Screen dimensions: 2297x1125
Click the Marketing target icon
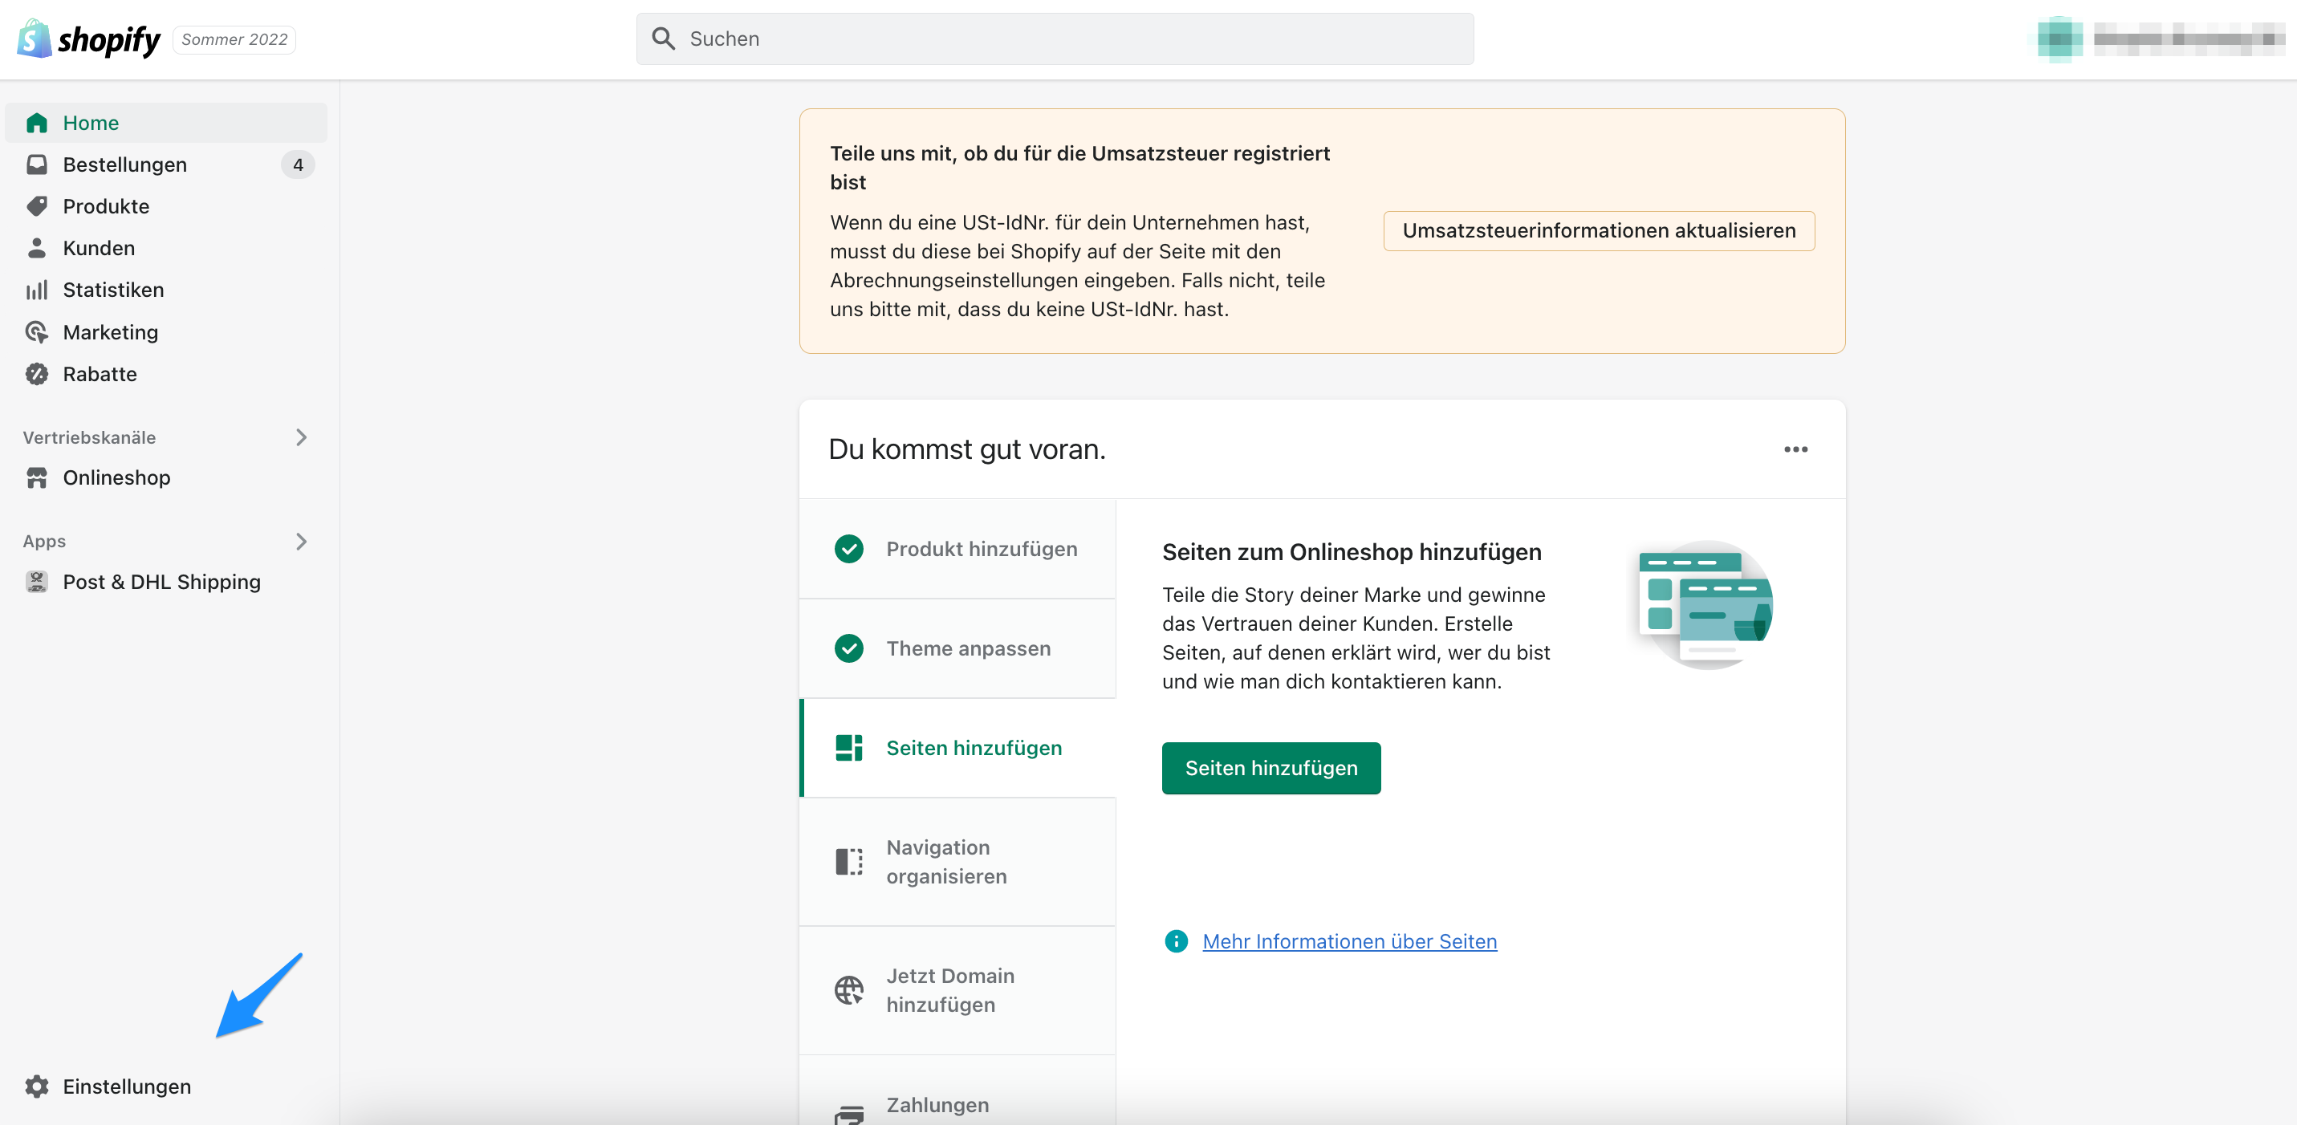pos(37,331)
